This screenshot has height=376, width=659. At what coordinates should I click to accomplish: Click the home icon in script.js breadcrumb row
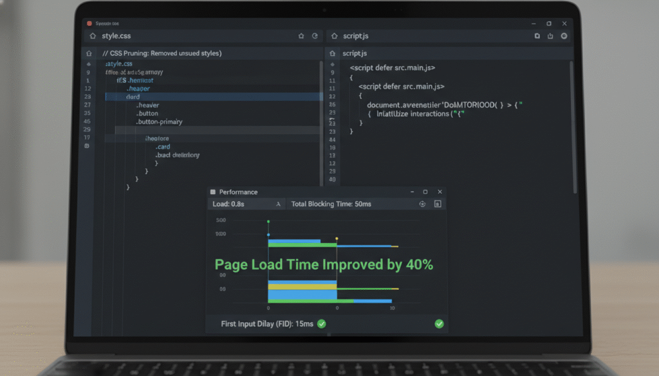click(333, 54)
